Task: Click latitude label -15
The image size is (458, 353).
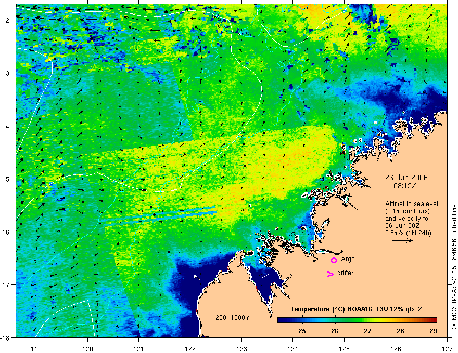Action: [x=6, y=179]
